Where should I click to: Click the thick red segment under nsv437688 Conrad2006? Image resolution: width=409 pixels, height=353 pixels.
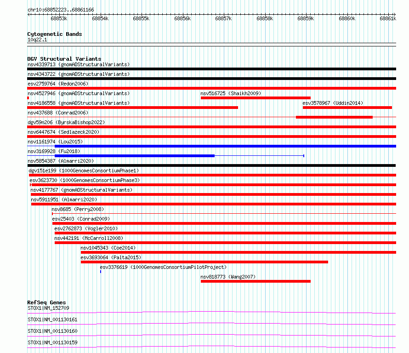coord(335,117)
